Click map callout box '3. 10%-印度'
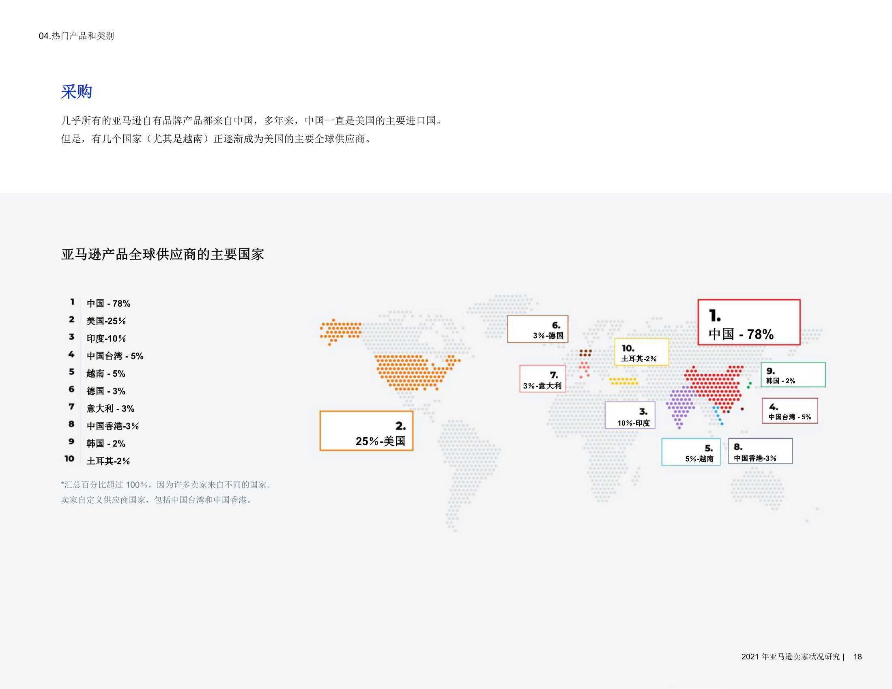Viewport: 892px width, 689px height. point(630,415)
